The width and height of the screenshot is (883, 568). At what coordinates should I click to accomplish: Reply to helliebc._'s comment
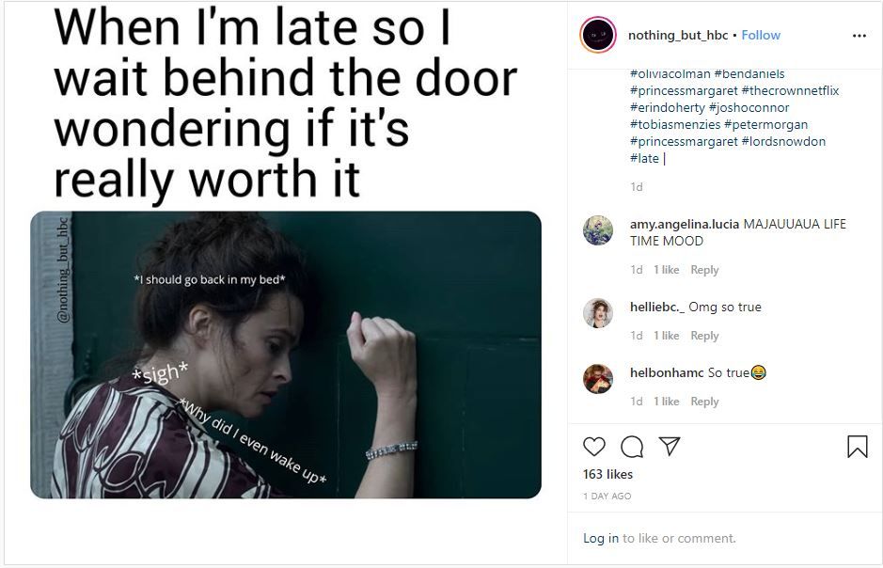point(704,336)
